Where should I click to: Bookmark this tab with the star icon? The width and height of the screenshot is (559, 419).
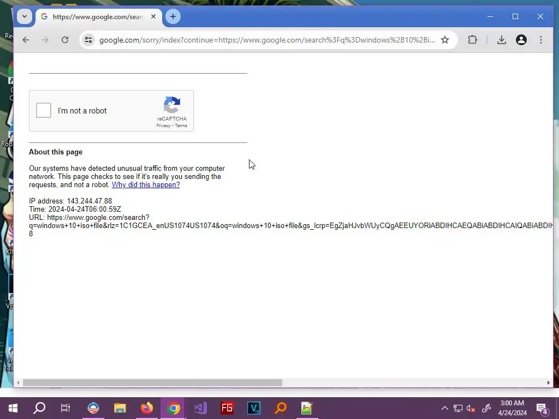click(444, 40)
